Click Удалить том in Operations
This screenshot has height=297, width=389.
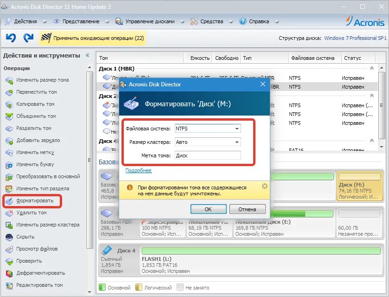32,213
